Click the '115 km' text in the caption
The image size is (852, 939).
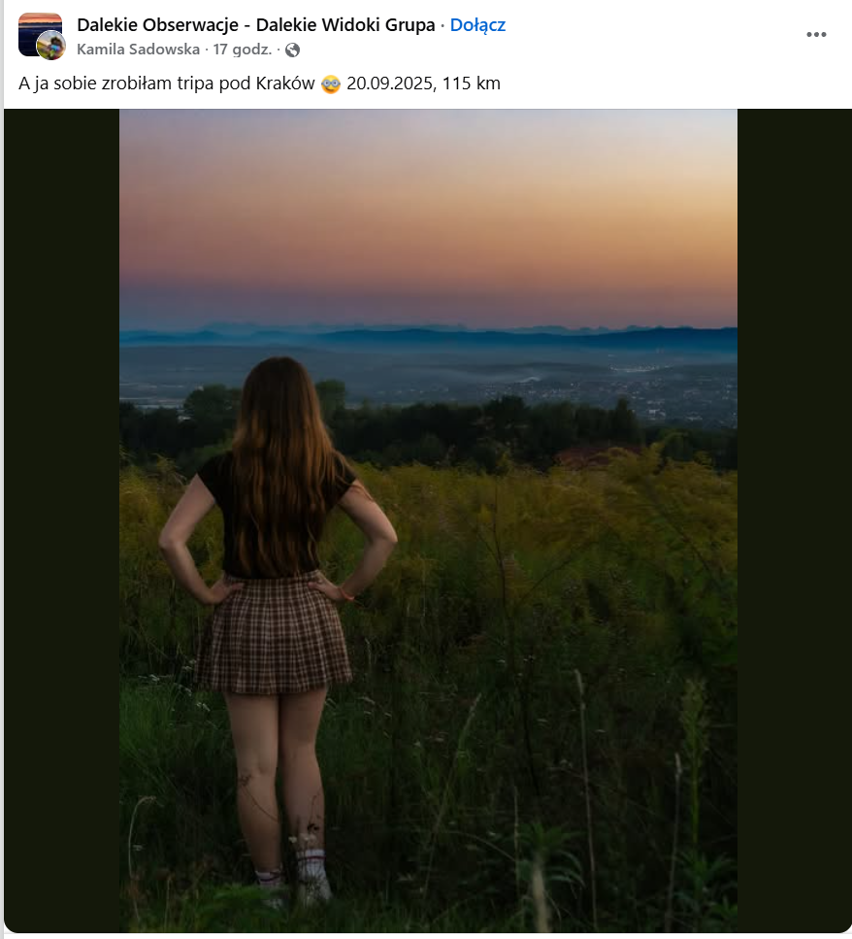(472, 84)
